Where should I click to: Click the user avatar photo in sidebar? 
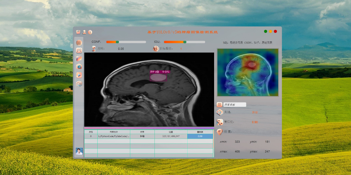coord(79,151)
